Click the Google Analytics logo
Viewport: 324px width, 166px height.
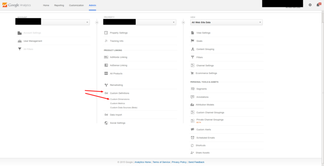17,5
